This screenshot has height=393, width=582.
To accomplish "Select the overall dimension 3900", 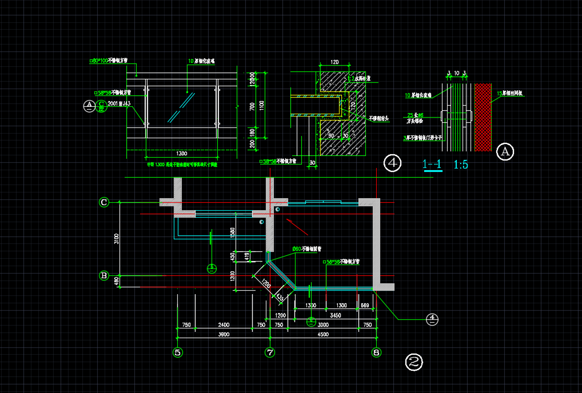I will (224, 334).
